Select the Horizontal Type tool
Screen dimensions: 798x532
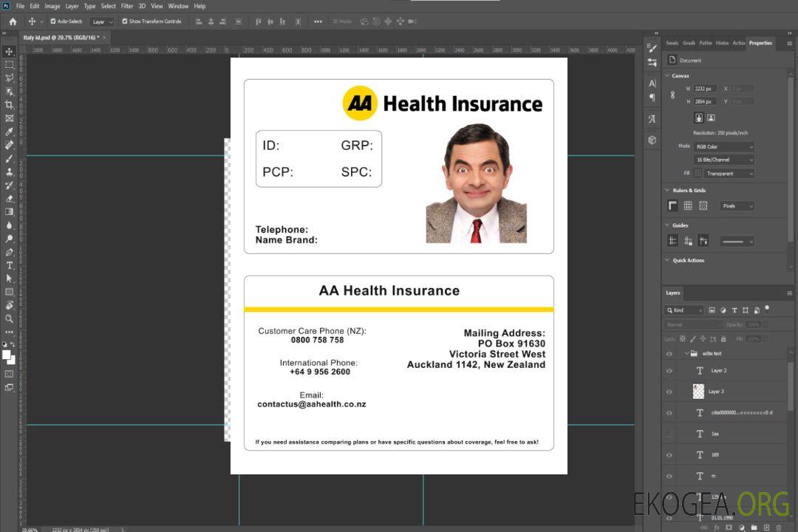[x=9, y=265]
